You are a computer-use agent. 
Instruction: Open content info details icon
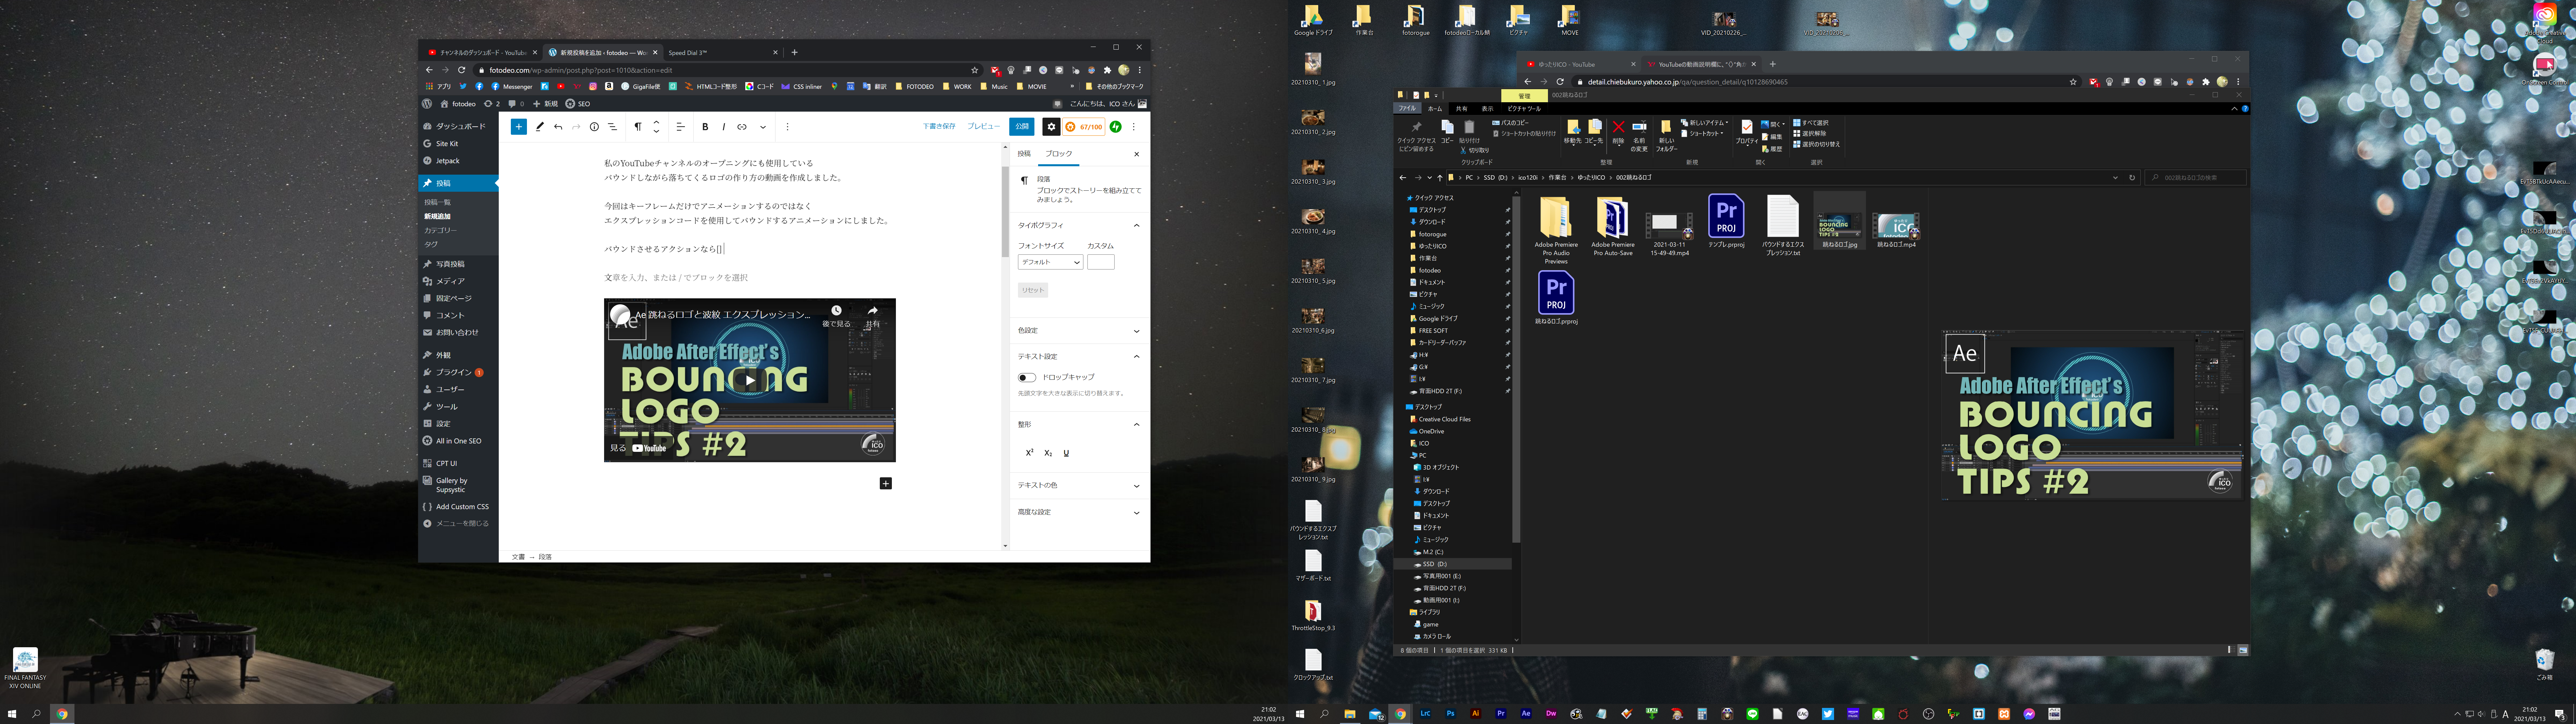[594, 127]
